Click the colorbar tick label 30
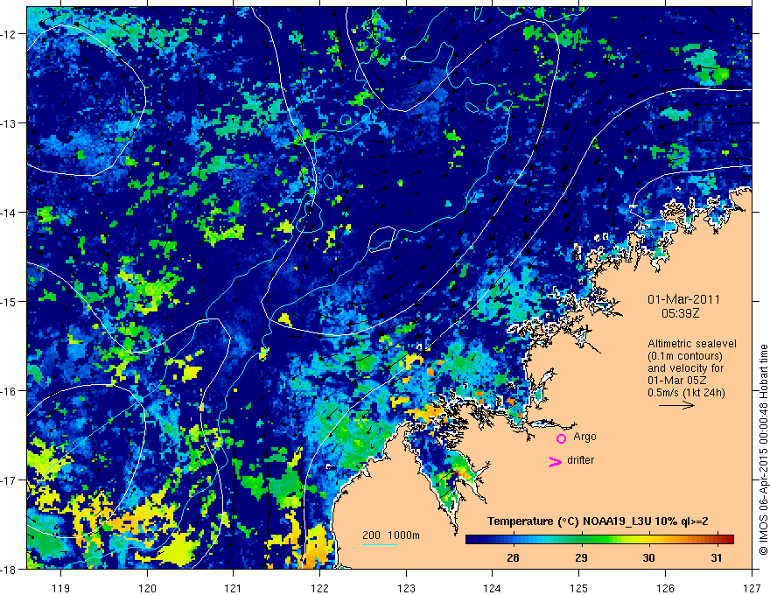This screenshot has height=595, width=770. click(648, 557)
